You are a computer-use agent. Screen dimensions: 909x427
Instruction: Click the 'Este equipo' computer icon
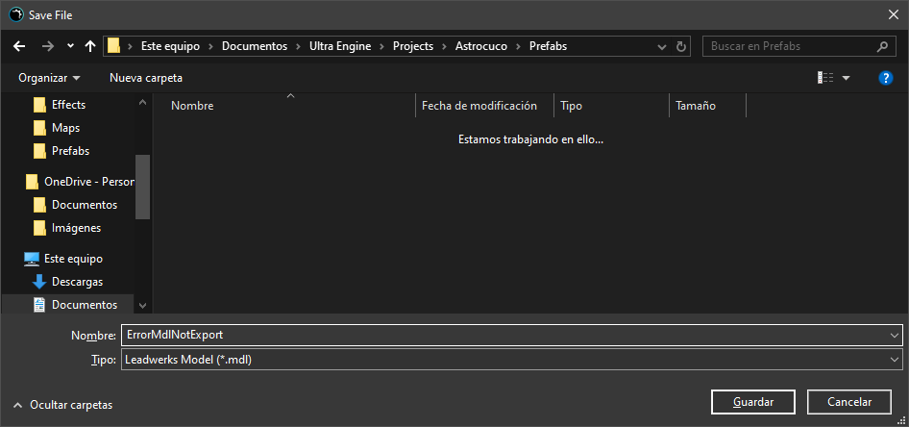click(x=32, y=259)
